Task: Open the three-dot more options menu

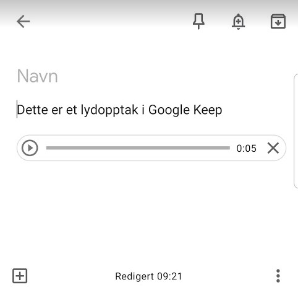Action: (278, 276)
